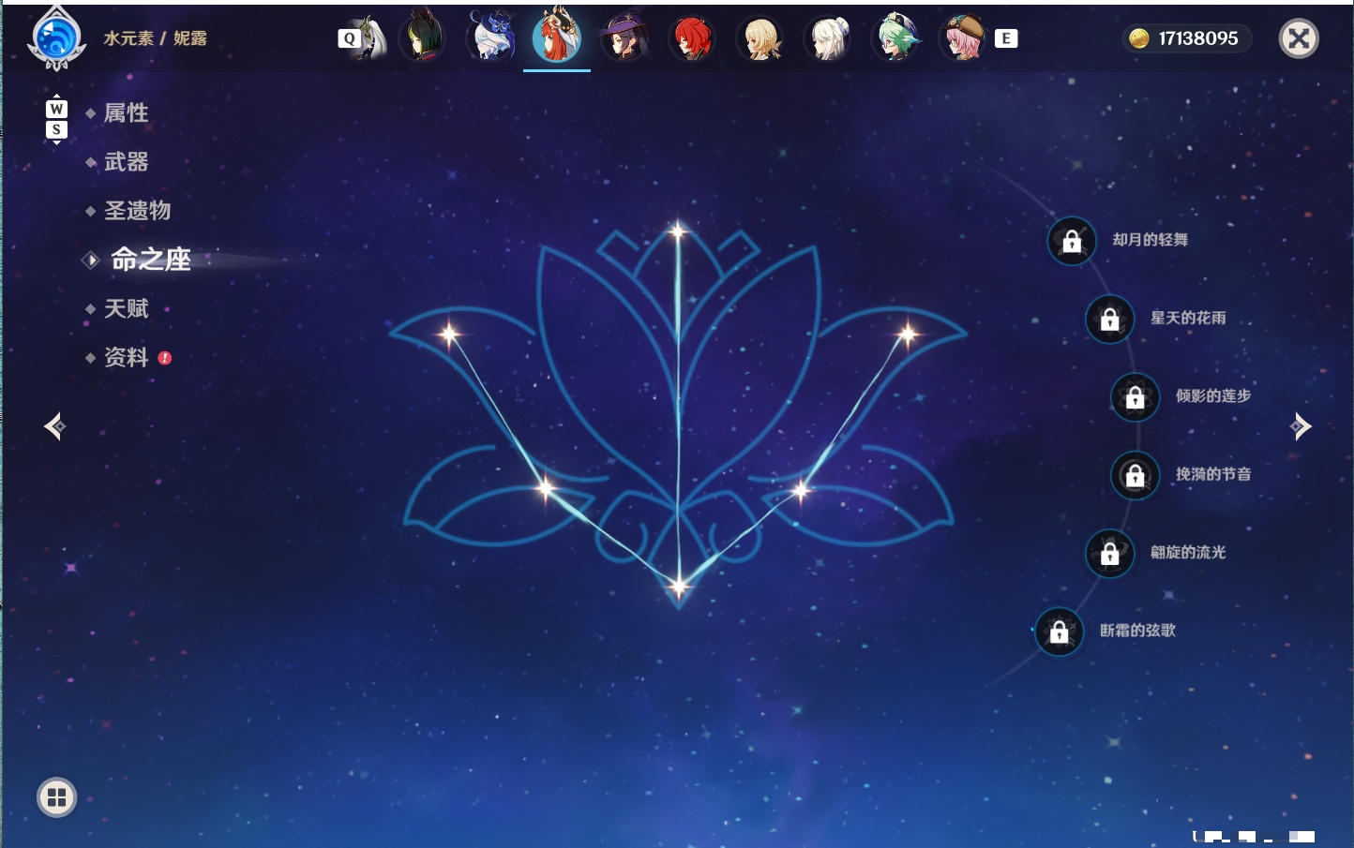Screen dimensions: 1354x848
Task: Click the Hydro element emblem icon
Action: pos(57,39)
